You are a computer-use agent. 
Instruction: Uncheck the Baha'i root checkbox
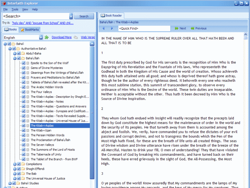(x=9, y=44)
